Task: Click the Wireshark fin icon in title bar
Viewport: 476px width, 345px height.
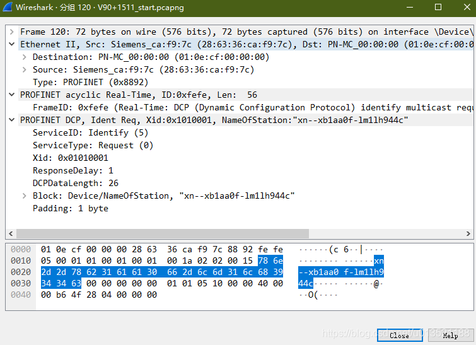Action: tap(8, 7)
